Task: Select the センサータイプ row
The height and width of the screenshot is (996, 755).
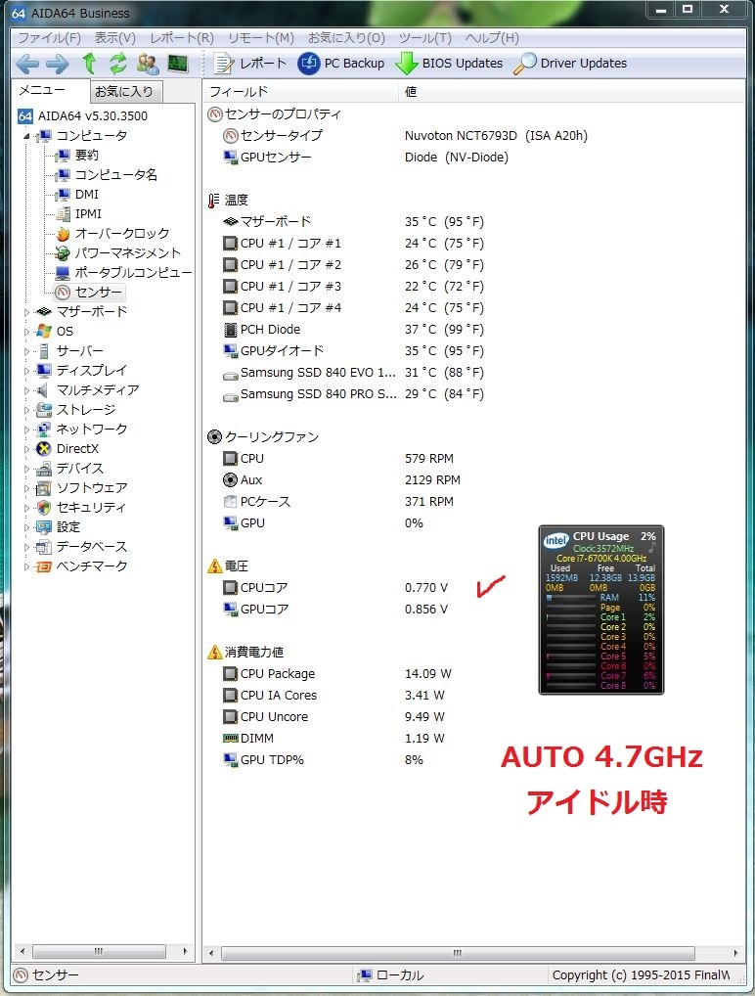Action: (x=405, y=135)
